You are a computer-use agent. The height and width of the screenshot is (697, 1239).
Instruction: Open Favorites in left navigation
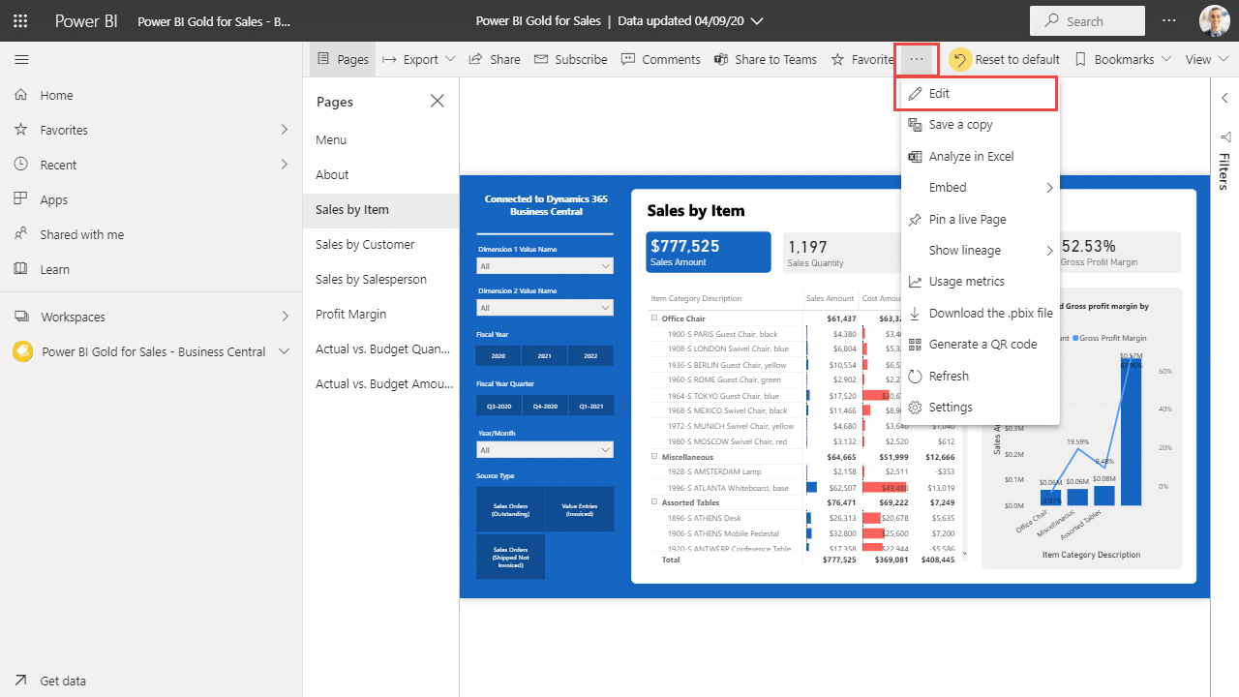click(x=151, y=130)
